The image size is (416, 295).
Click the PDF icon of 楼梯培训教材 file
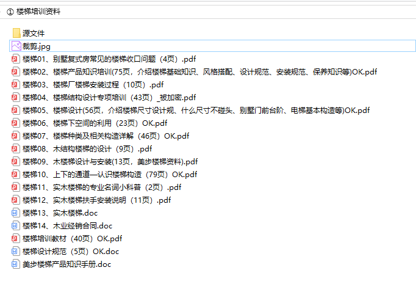click(16, 238)
